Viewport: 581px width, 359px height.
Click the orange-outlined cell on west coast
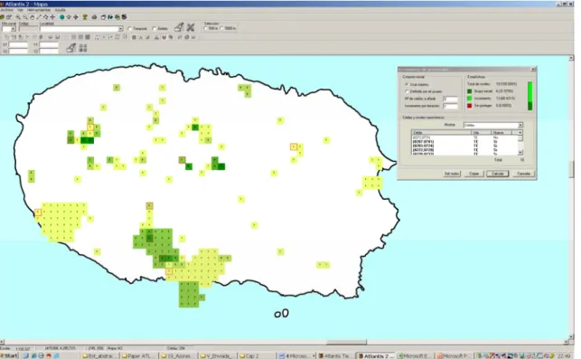click(38, 213)
